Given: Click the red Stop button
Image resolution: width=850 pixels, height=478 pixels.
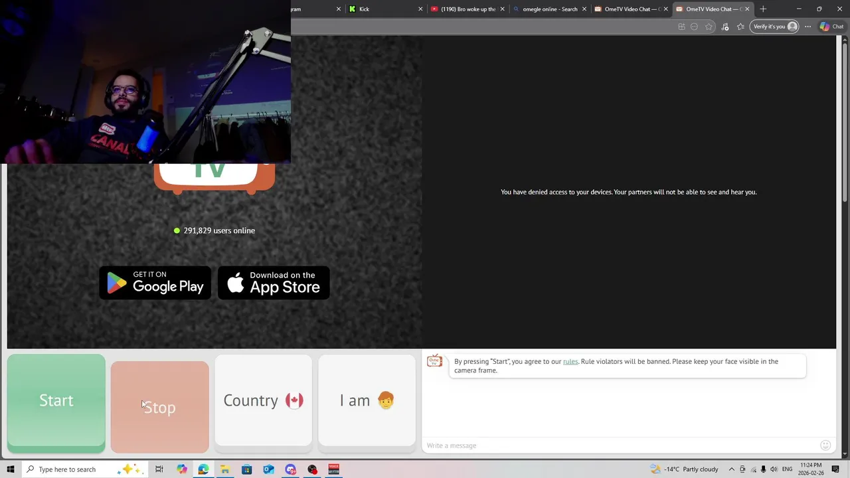Looking at the screenshot, I should [x=160, y=407].
